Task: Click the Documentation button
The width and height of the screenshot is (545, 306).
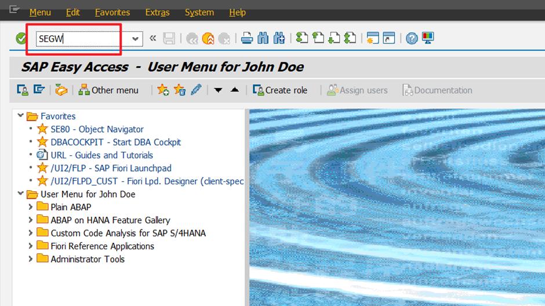Action: (437, 90)
